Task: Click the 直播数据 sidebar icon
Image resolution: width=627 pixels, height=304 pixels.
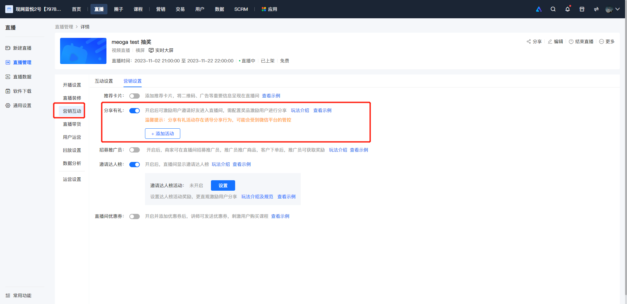Action: pyautogui.click(x=8, y=77)
